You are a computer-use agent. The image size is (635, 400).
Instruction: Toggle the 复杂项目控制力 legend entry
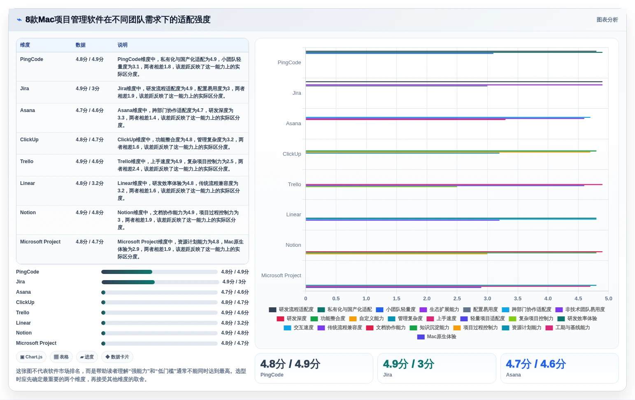531,318
